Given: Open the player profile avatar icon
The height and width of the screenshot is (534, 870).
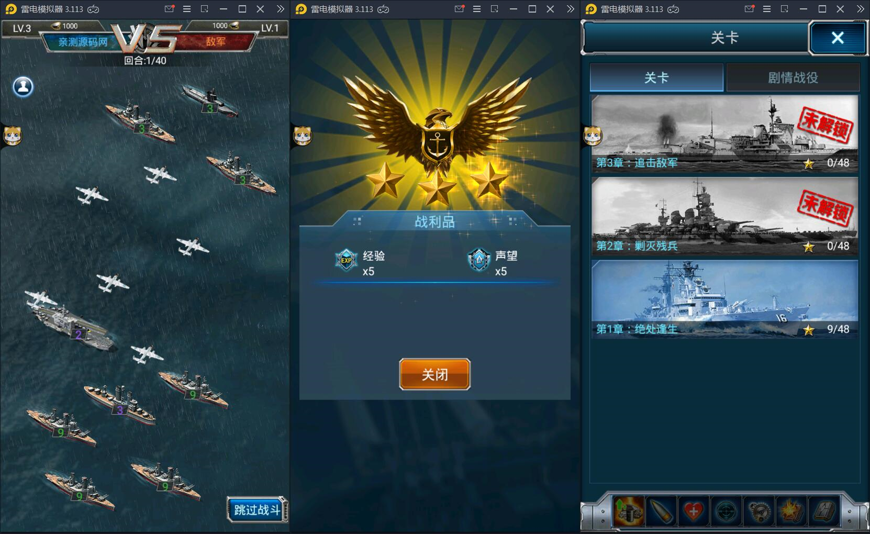Looking at the screenshot, I should coord(23,87).
